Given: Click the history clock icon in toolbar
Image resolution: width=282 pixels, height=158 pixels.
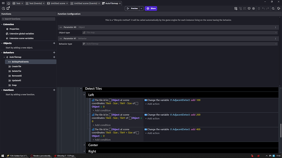Looking at the screenshot, I should (x=3, y=9).
